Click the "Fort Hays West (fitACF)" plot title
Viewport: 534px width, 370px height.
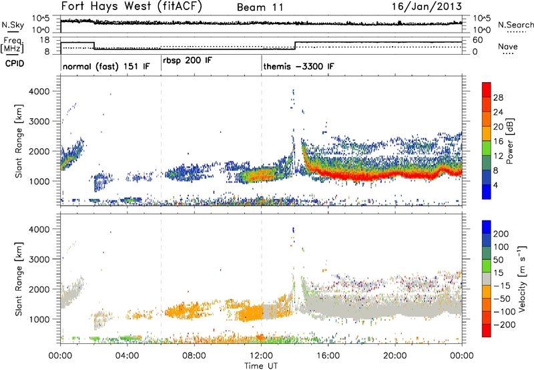tap(131, 7)
